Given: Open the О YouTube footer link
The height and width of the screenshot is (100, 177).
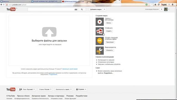Looking at the screenshot, I should point(11,96).
